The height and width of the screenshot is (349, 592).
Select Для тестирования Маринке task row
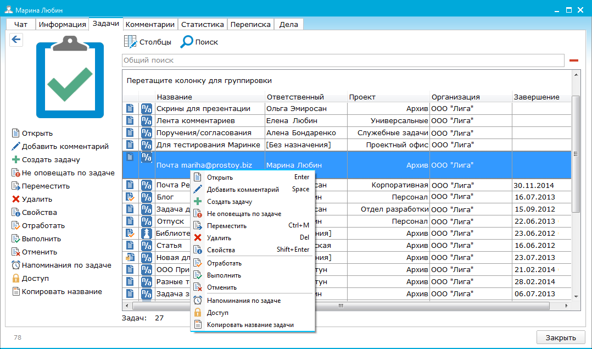[347, 145]
